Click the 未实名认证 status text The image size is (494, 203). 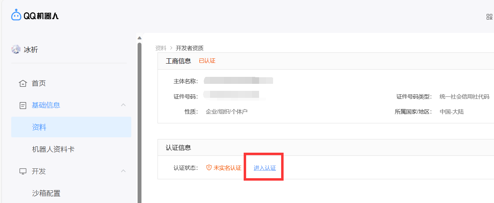[x=227, y=168]
